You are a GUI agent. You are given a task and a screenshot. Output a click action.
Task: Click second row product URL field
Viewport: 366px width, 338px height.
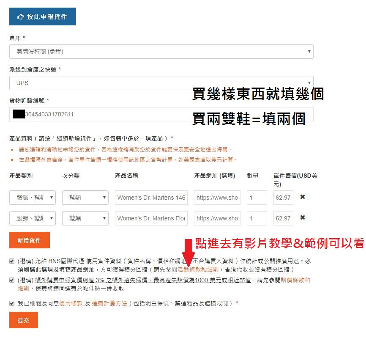pyautogui.click(x=217, y=218)
